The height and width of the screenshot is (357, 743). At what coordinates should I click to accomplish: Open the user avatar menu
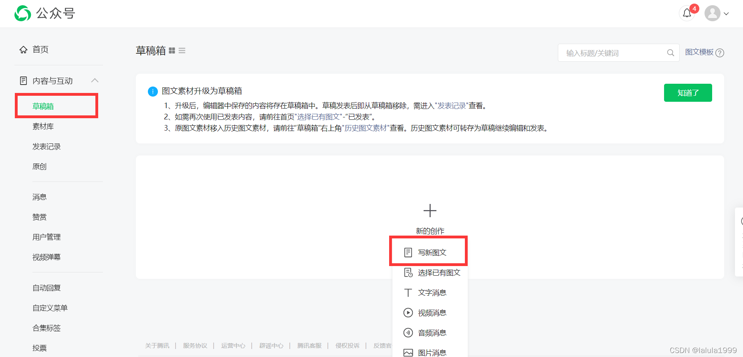713,13
